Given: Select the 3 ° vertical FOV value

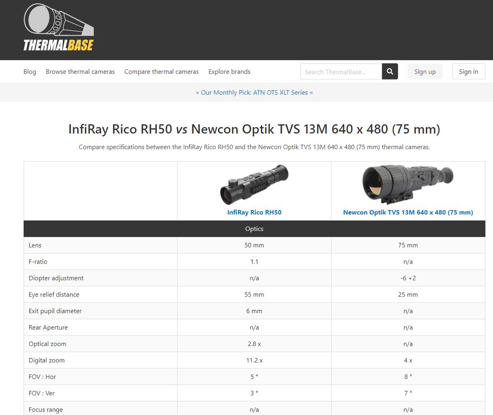Looking at the screenshot, I should click(x=254, y=393).
